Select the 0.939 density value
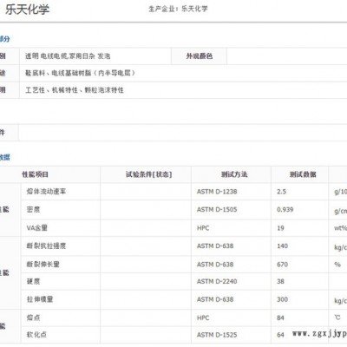 point(285,210)
